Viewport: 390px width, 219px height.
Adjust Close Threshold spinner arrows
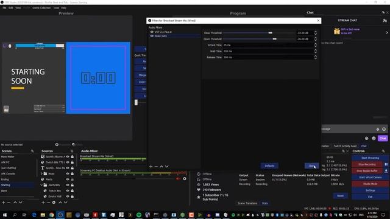click(x=316, y=33)
